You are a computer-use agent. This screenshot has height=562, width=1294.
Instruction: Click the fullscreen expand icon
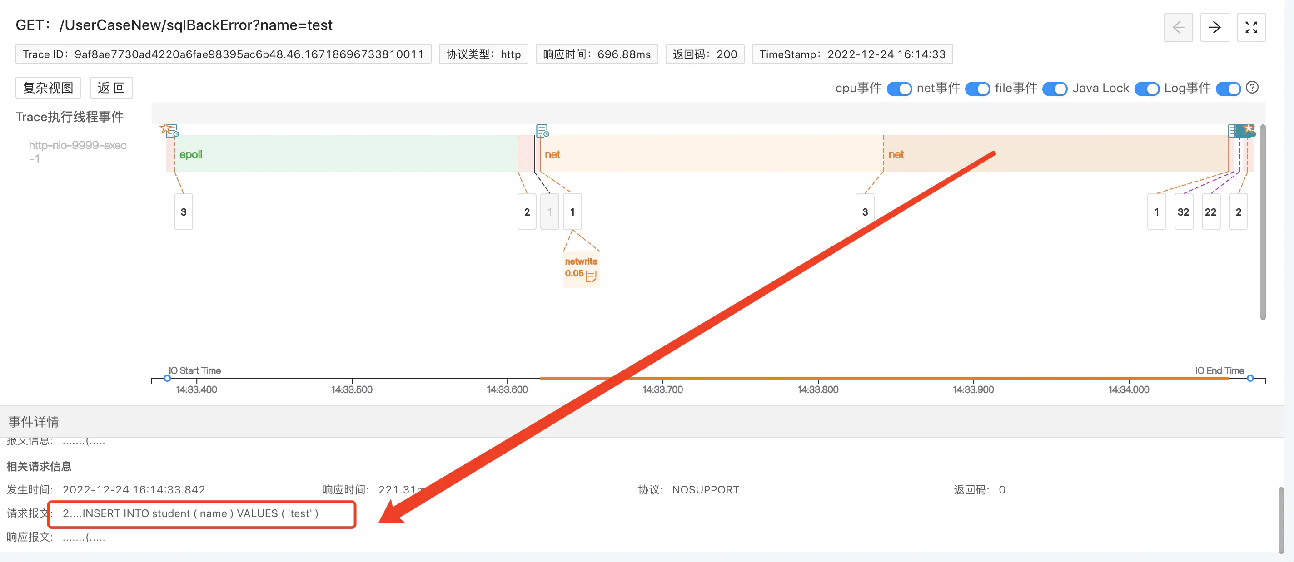click(x=1250, y=27)
